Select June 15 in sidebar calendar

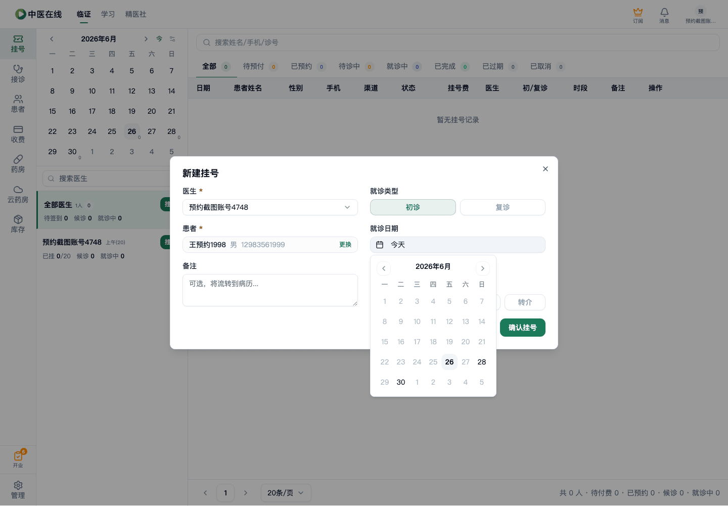point(53,111)
